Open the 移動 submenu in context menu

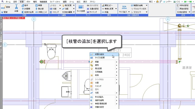click(104, 62)
